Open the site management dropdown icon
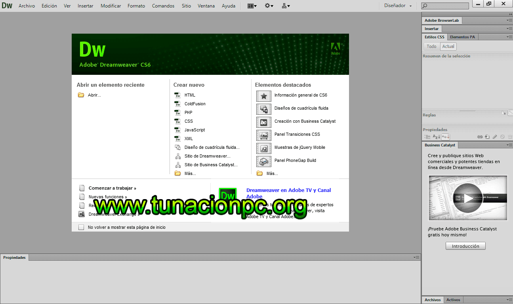This screenshot has height=304, width=513. click(x=286, y=6)
